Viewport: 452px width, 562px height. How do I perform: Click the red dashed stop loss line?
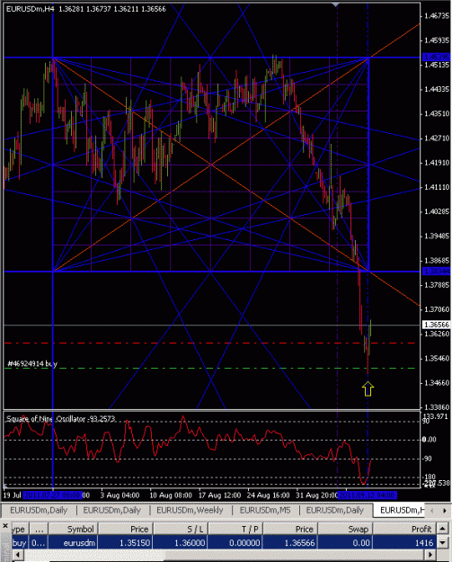(x=209, y=343)
